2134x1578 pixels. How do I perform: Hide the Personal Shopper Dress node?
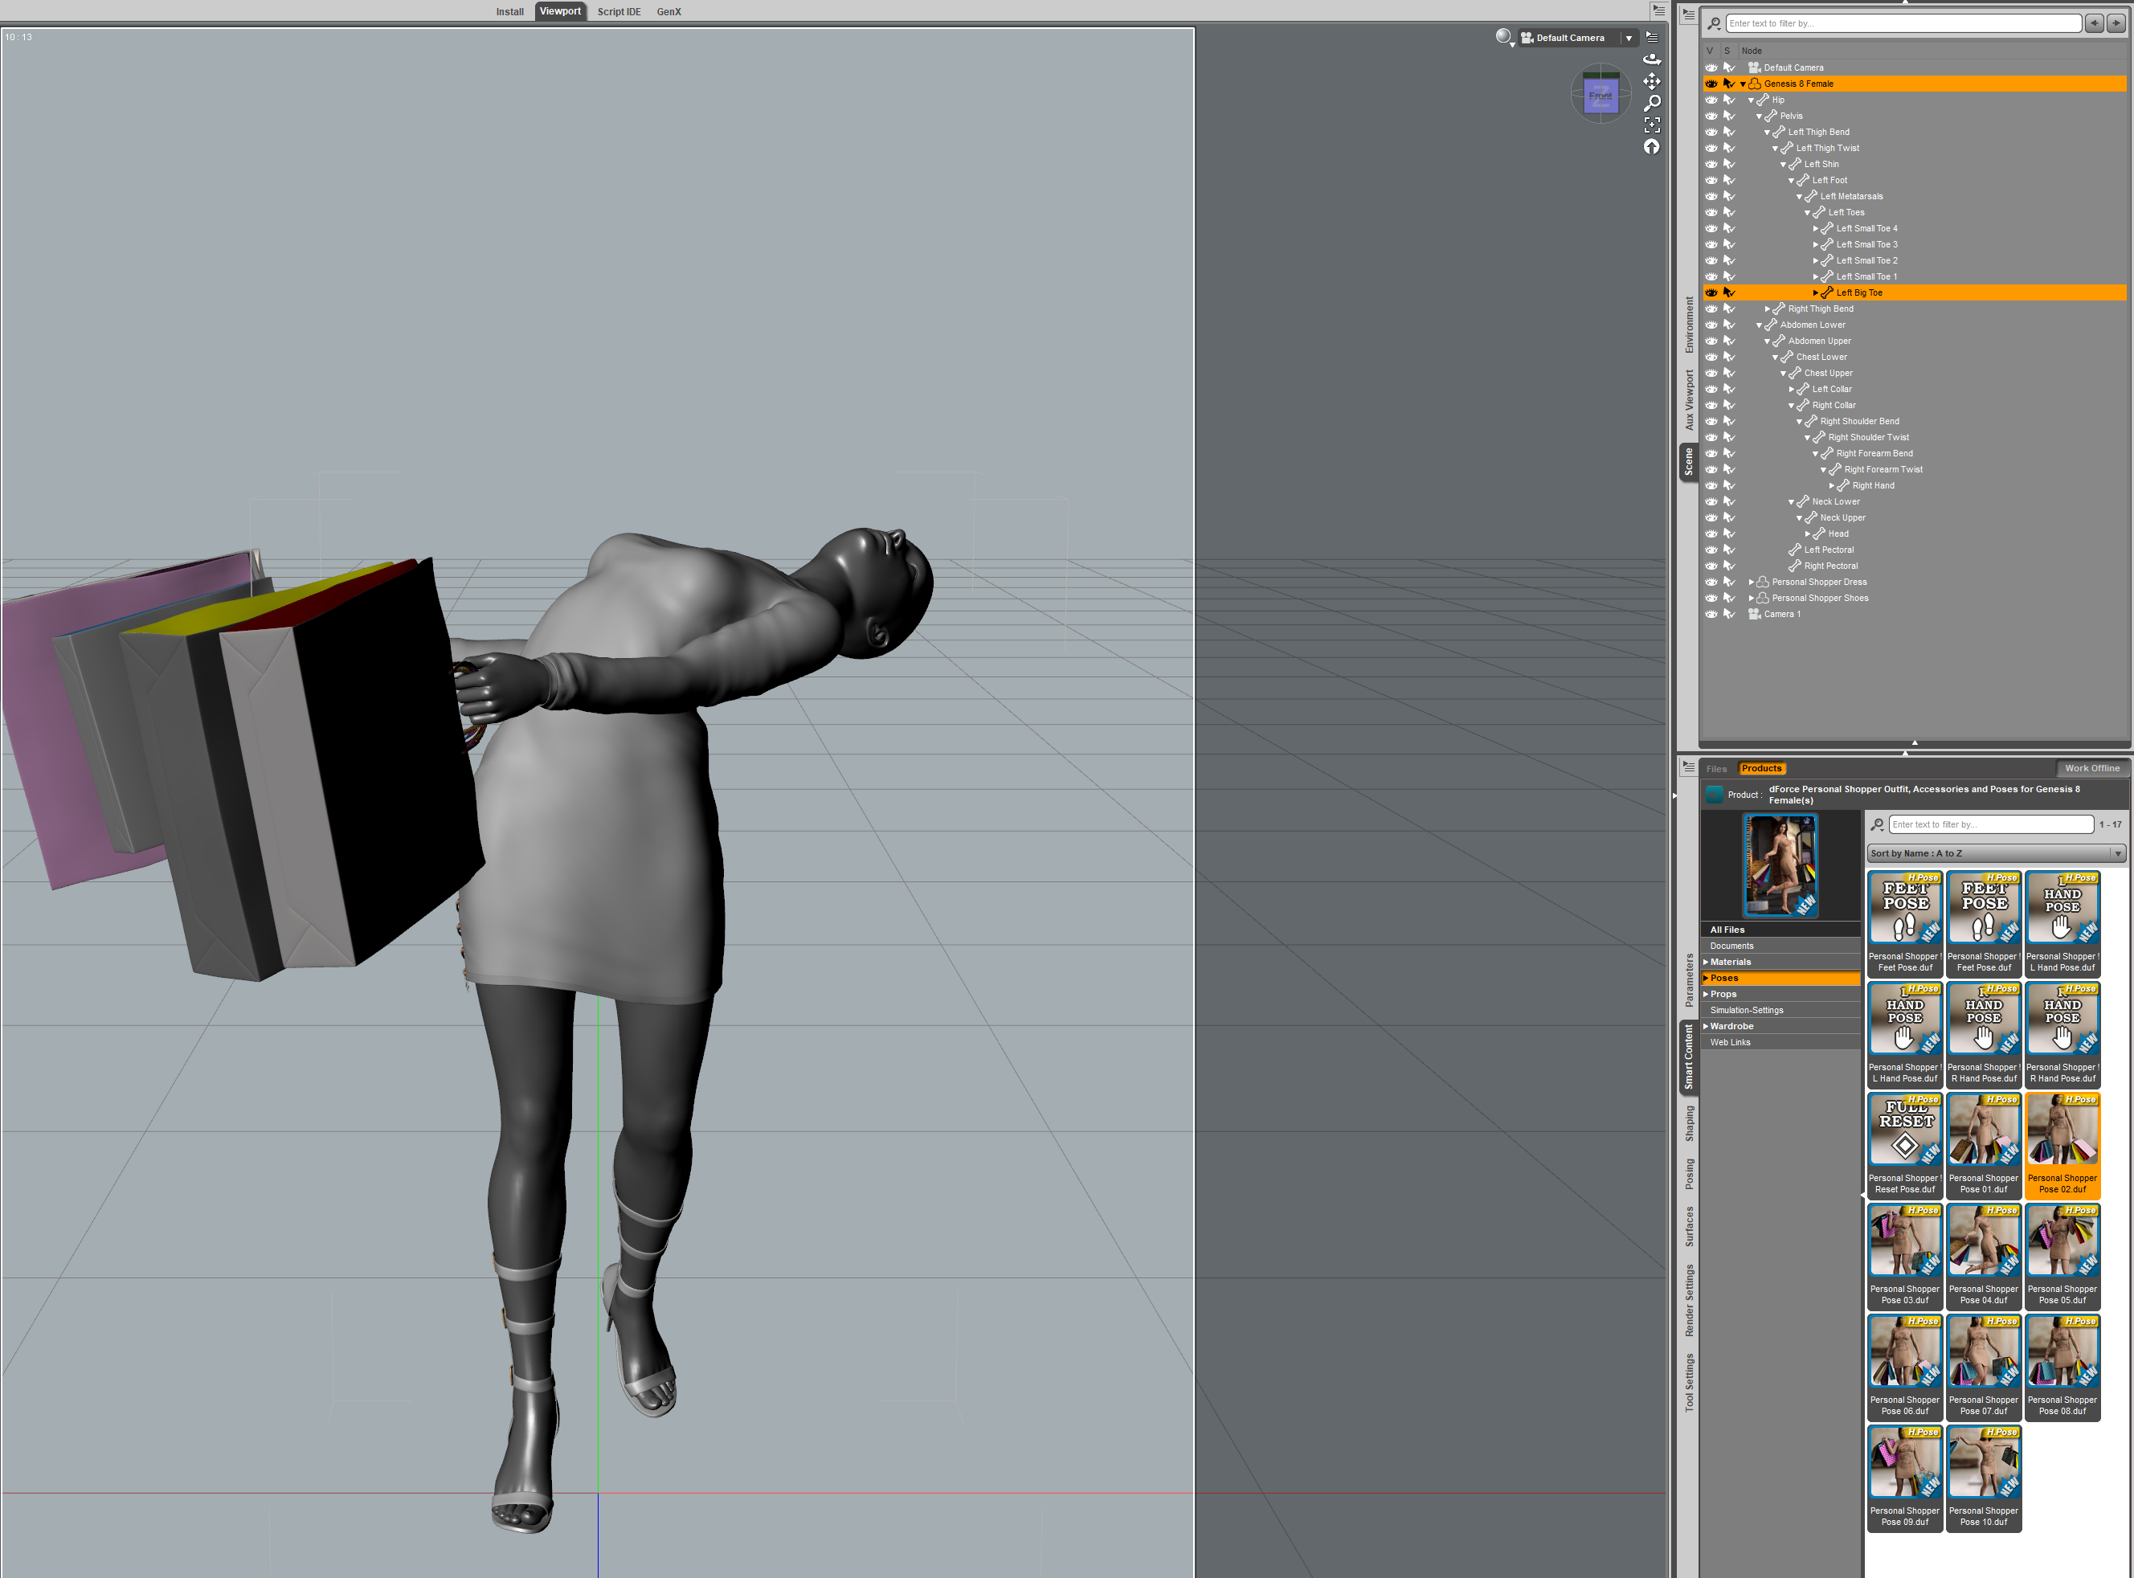1711,582
